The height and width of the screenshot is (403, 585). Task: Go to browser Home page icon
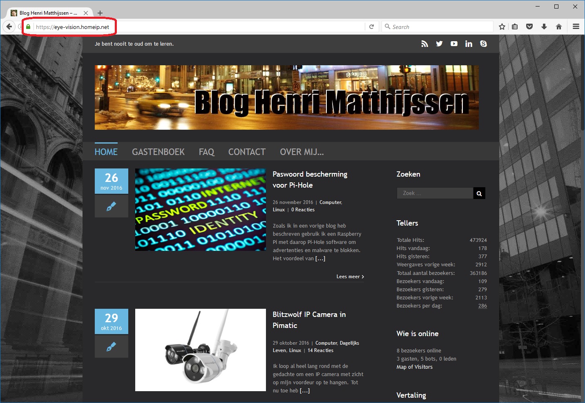(559, 27)
